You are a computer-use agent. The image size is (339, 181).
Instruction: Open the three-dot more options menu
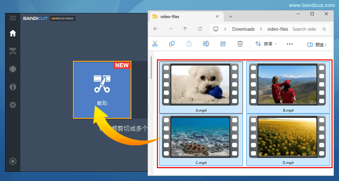[x=290, y=44]
